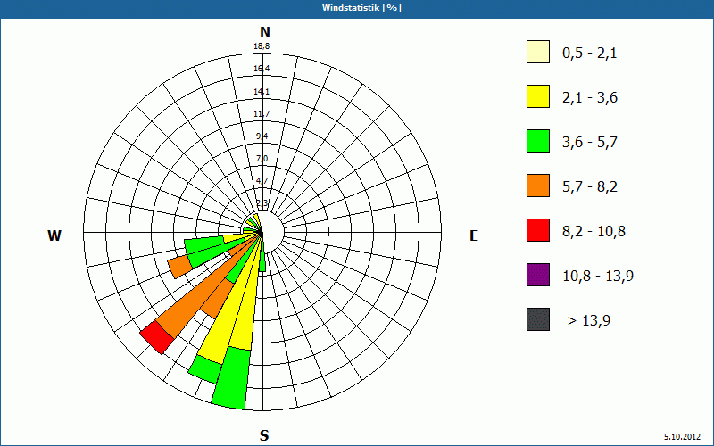Click the W compass label

click(54, 235)
